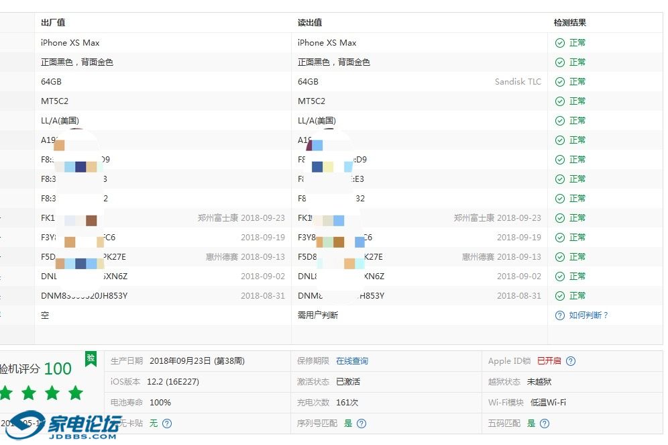Select the 出厂值 column header
668x445 pixels.
click(53, 23)
